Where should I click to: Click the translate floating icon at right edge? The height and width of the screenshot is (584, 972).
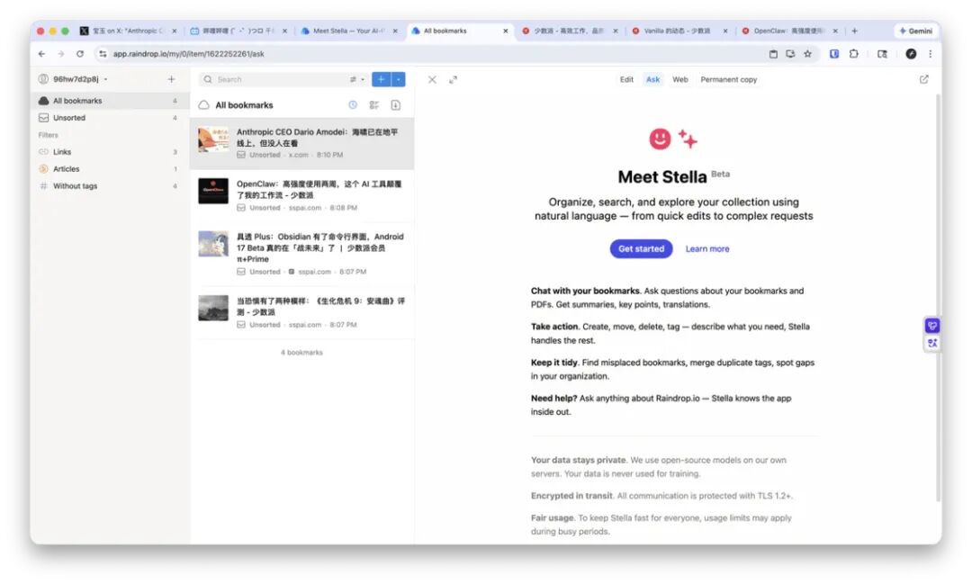(x=931, y=343)
